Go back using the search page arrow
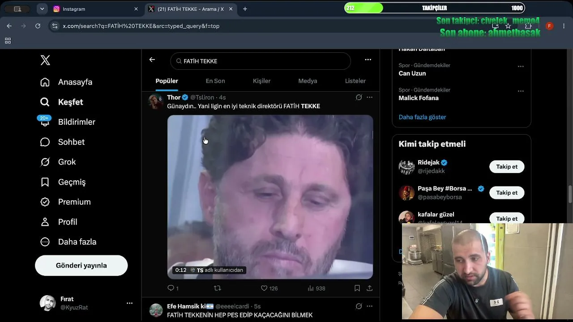Viewport: 573px width, 322px height. [x=152, y=60]
